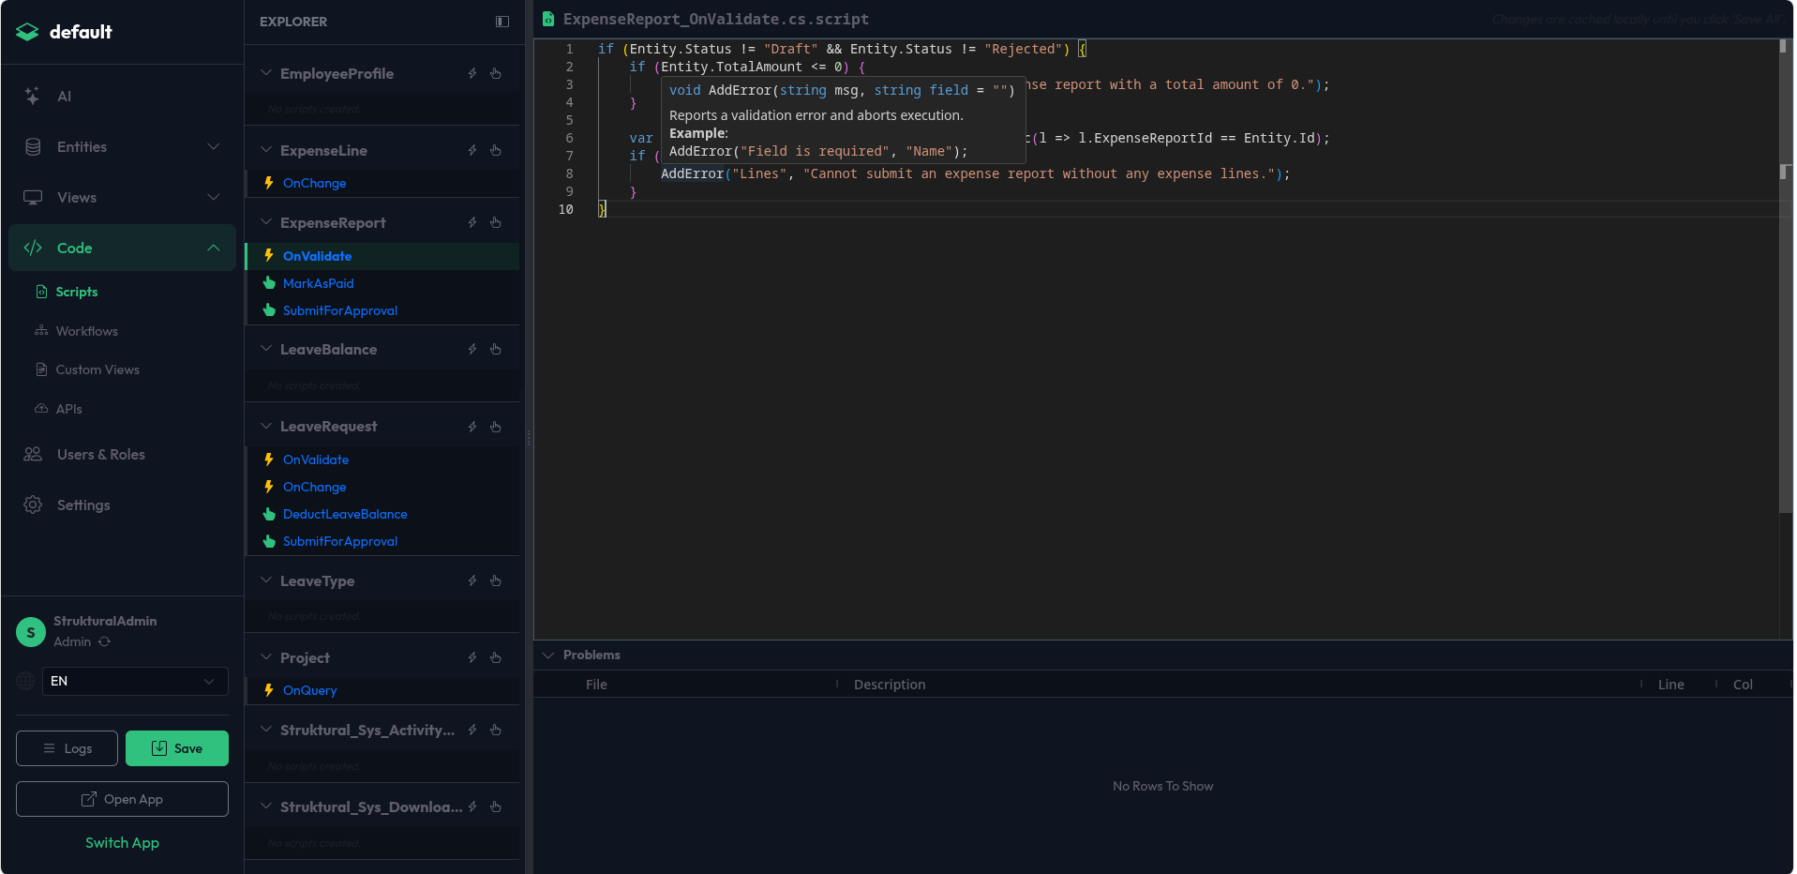Open Custom Views submenu item
The image size is (1797, 874).
click(97, 369)
